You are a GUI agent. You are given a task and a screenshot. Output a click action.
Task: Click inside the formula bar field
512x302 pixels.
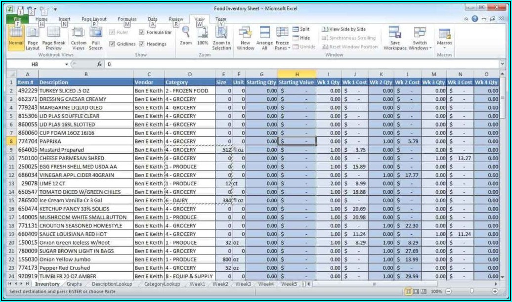tap(297, 64)
